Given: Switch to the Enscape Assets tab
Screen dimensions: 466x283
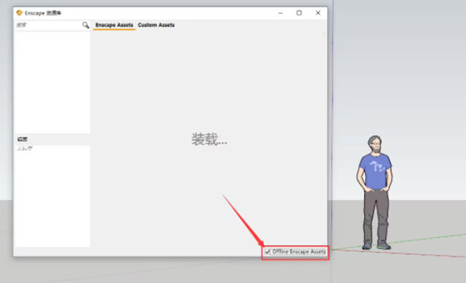Looking at the screenshot, I should 114,26.
